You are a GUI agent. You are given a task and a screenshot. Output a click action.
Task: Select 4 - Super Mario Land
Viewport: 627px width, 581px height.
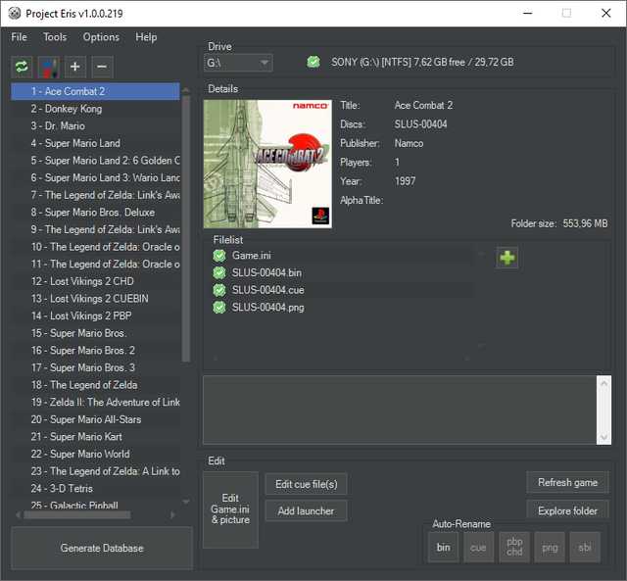[x=96, y=143]
